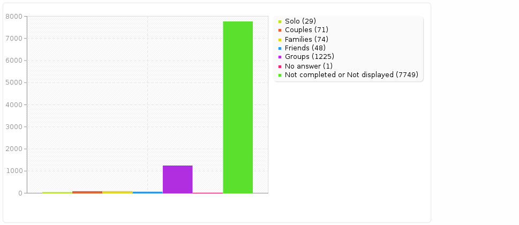Viewport: 519px width, 225px height.
Task: Click the Groups legend color swatch
Action: (280, 57)
